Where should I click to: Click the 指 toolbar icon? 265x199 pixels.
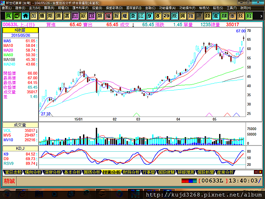[191, 16]
